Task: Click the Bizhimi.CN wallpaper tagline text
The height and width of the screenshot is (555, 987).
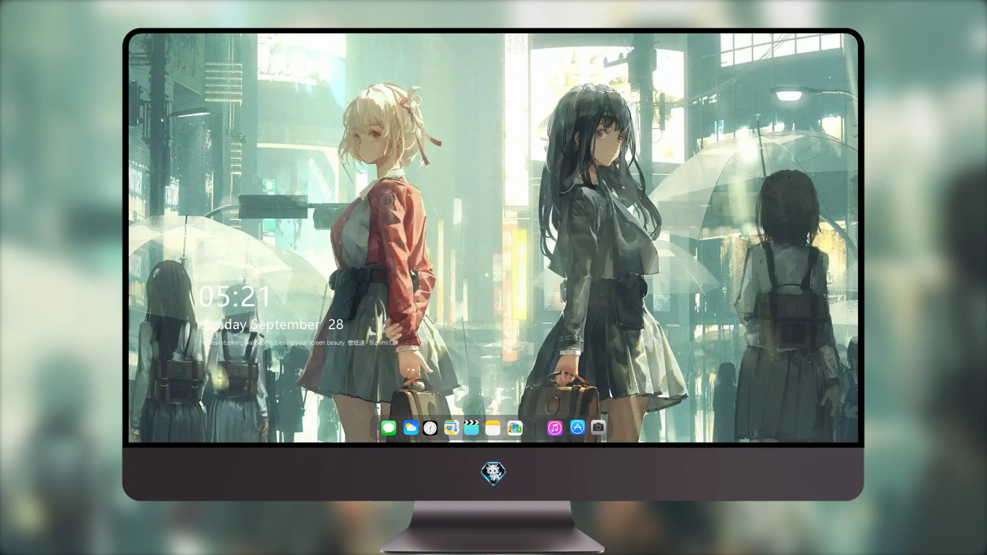Action: (299, 343)
